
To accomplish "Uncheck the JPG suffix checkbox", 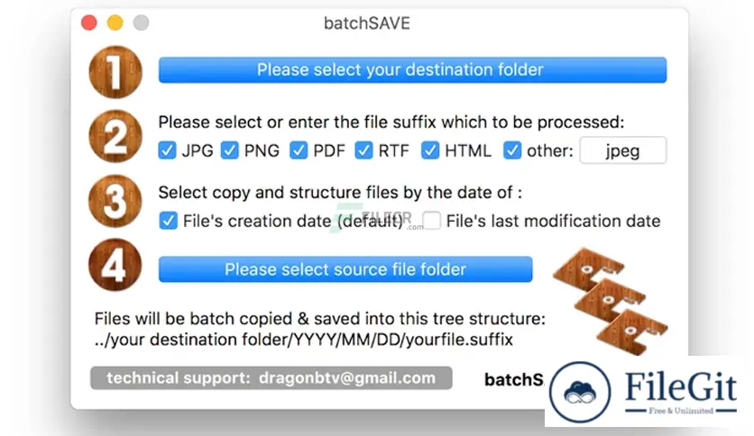I will click(x=167, y=150).
